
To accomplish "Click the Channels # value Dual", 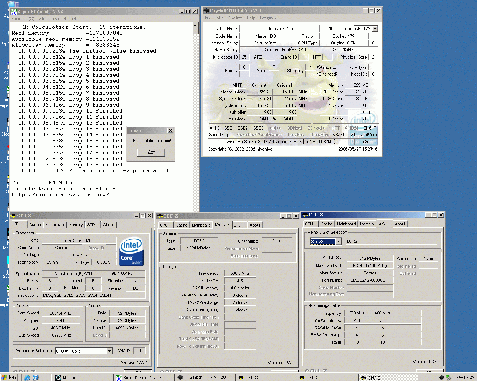I will pos(277,241).
